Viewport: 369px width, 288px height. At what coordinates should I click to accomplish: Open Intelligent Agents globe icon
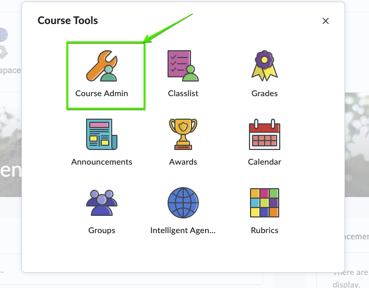coord(183,203)
